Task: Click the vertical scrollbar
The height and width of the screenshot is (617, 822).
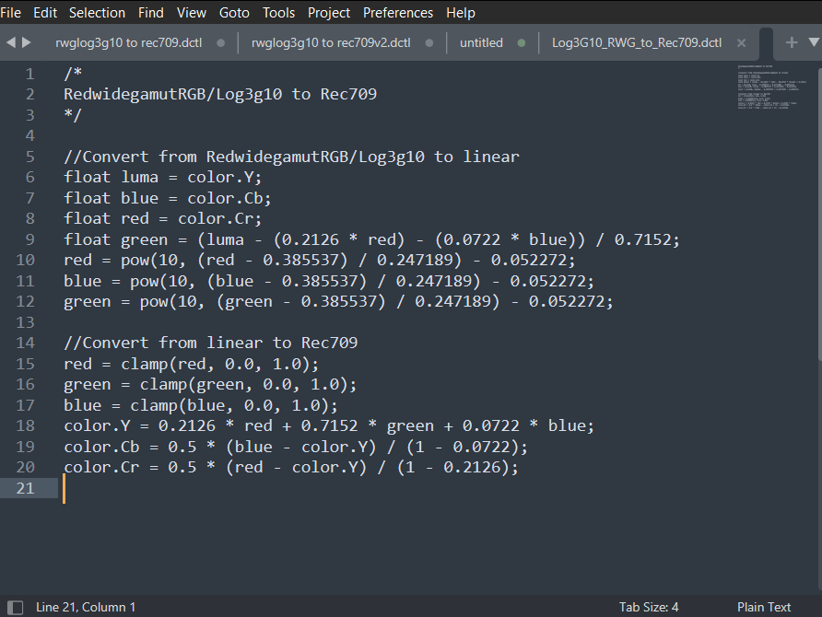Action: [x=819, y=214]
